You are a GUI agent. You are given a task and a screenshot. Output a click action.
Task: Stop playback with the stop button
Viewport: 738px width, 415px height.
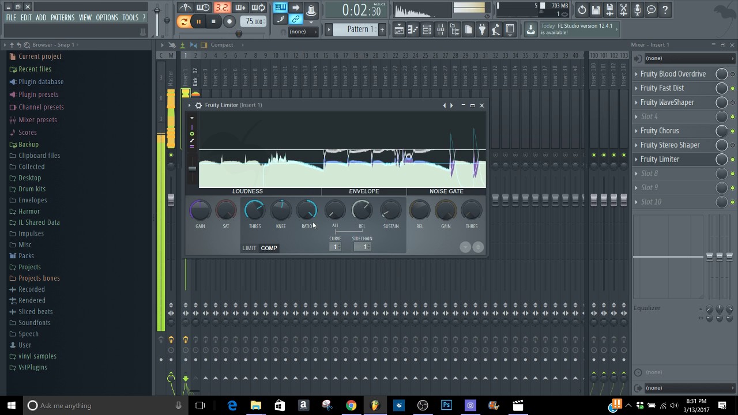point(213,22)
